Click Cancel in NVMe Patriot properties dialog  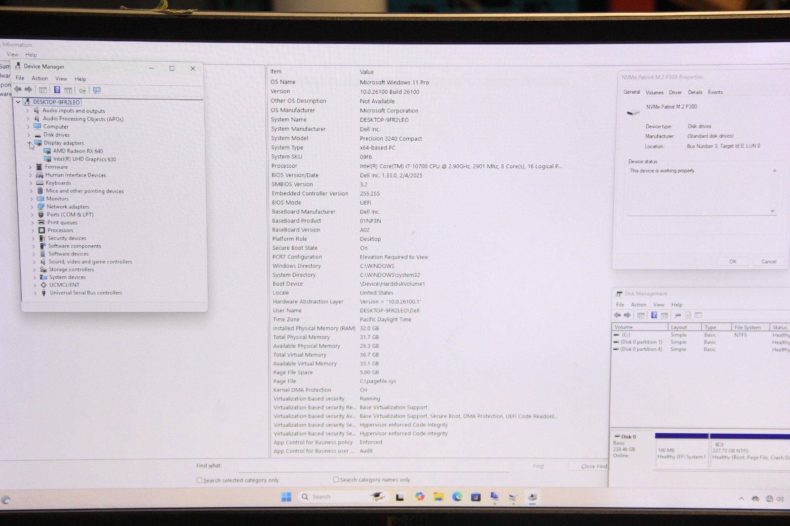[769, 262]
